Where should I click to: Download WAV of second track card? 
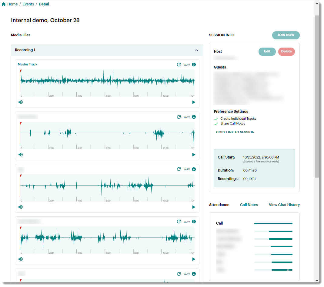[x=194, y=117]
